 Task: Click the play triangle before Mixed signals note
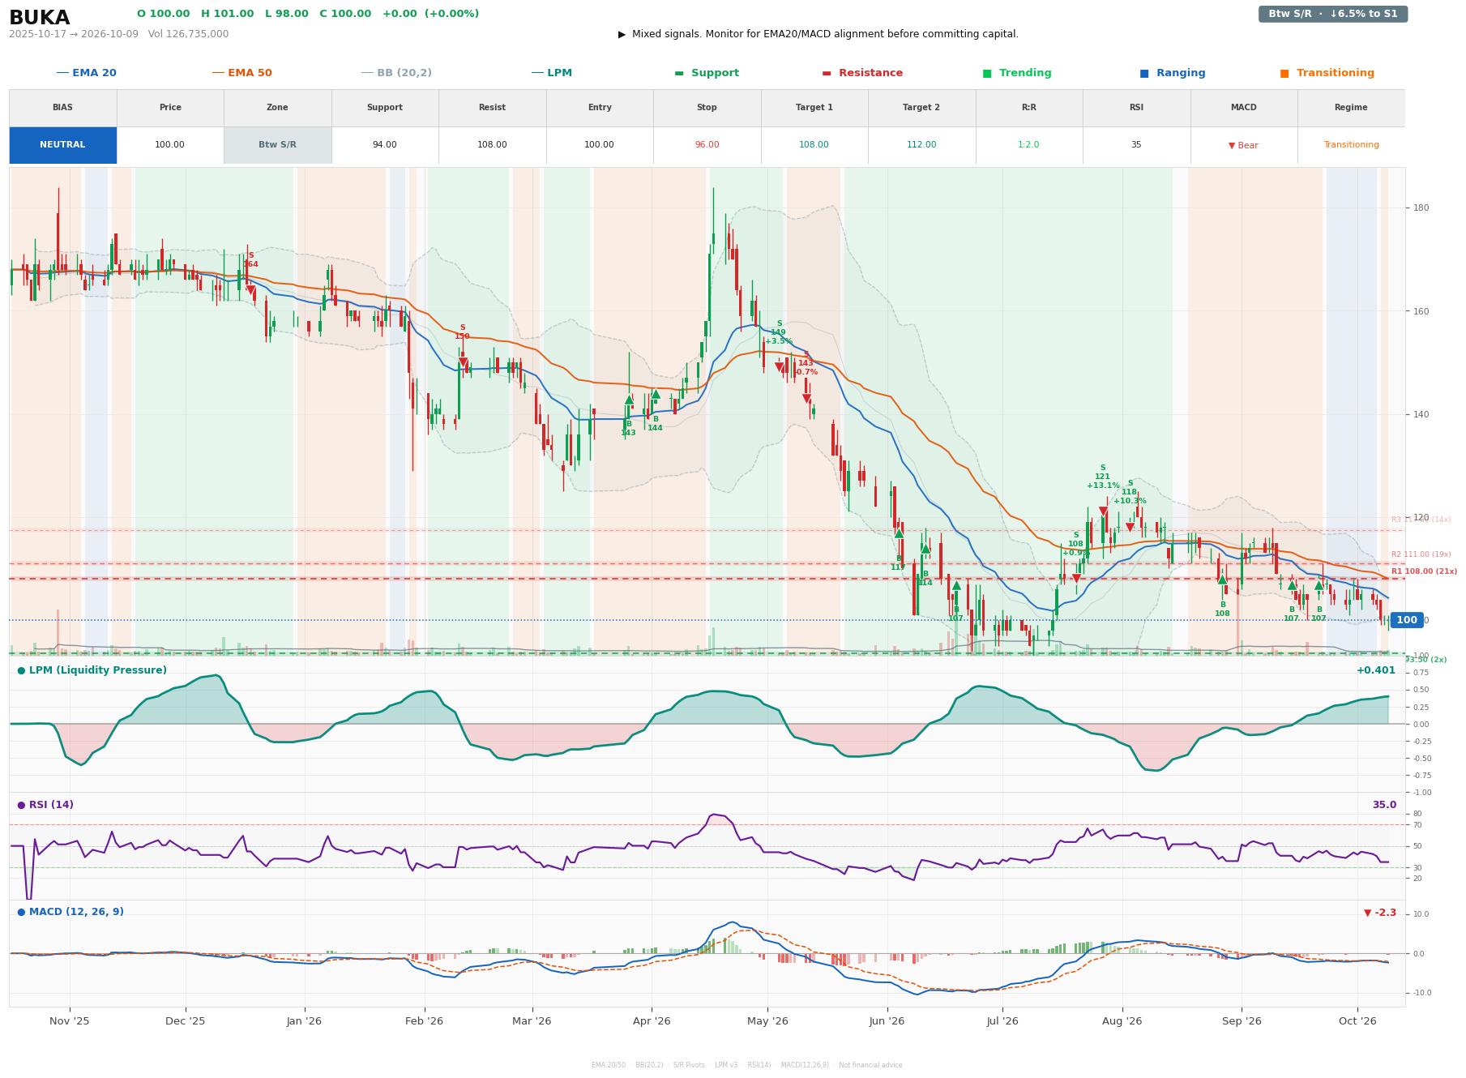coord(622,34)
